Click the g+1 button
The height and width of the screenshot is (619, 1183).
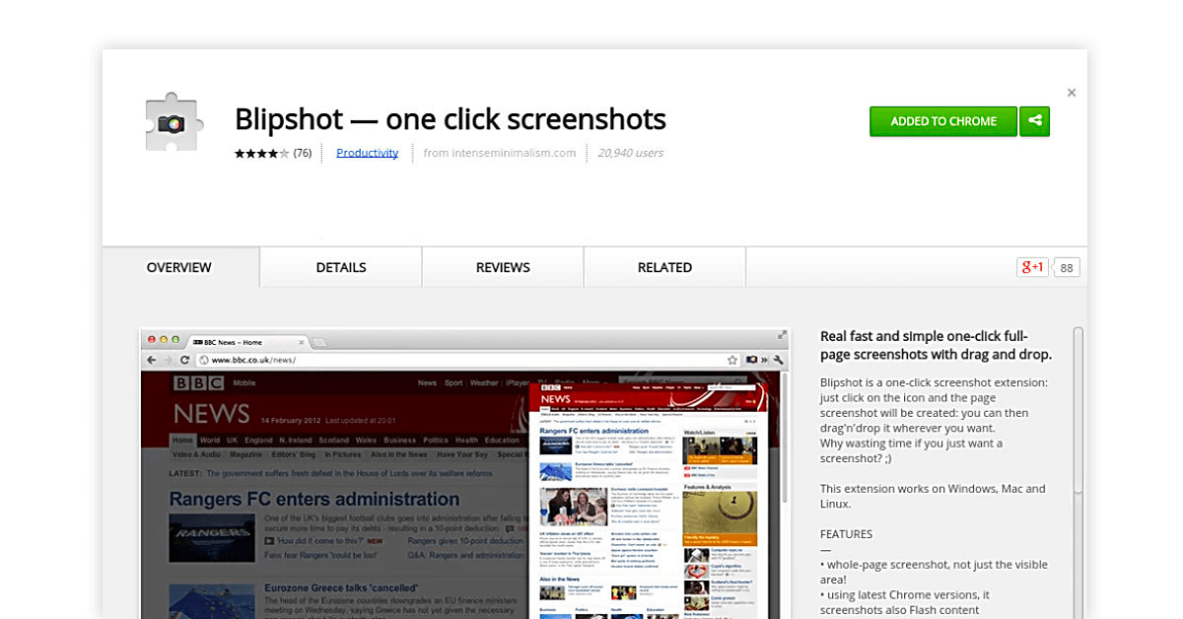[x=1032, y=267]
